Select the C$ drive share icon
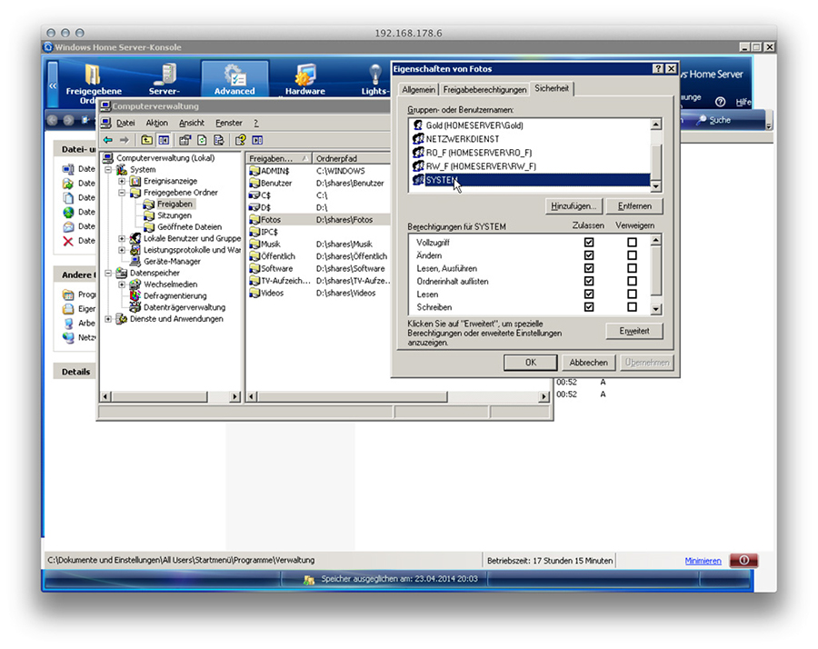 click(254, 195)
